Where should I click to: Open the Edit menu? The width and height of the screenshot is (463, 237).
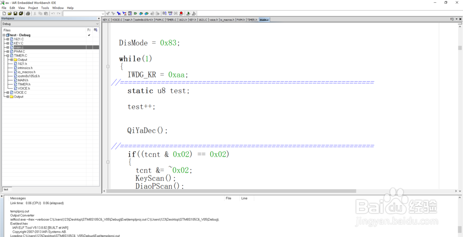point(12,8)
